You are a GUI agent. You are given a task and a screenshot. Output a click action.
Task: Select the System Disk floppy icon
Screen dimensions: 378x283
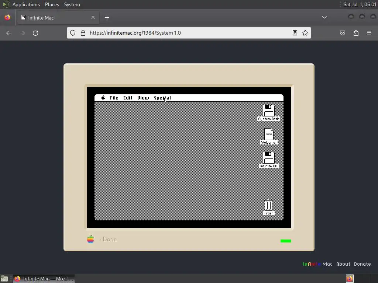(x=269, y=111)
